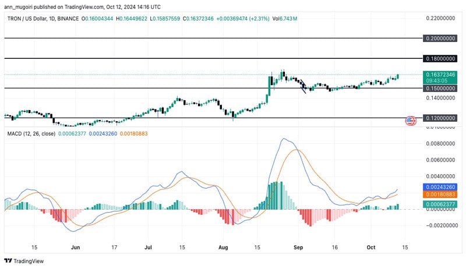Click the open price value O0.16004344
This screenshot has height=268, width=466.
click(97, 19)
